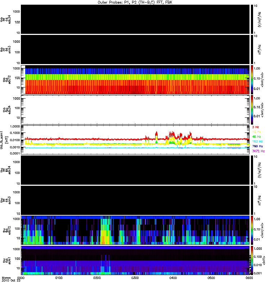Screen dimensions: 270x288
Task: Click the 'thb fbk edc34' y-axis label
Action: pos(7,110)
